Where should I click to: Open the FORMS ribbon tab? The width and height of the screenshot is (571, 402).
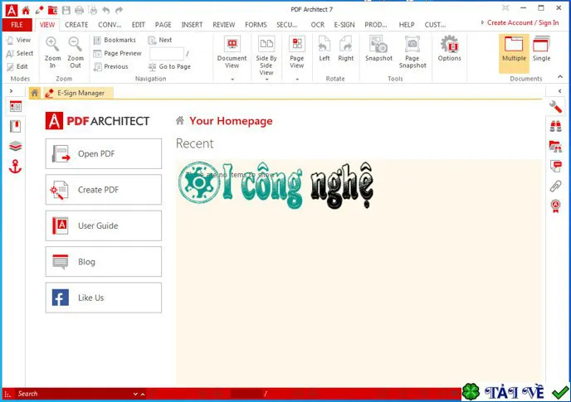[x=256, y=25]
